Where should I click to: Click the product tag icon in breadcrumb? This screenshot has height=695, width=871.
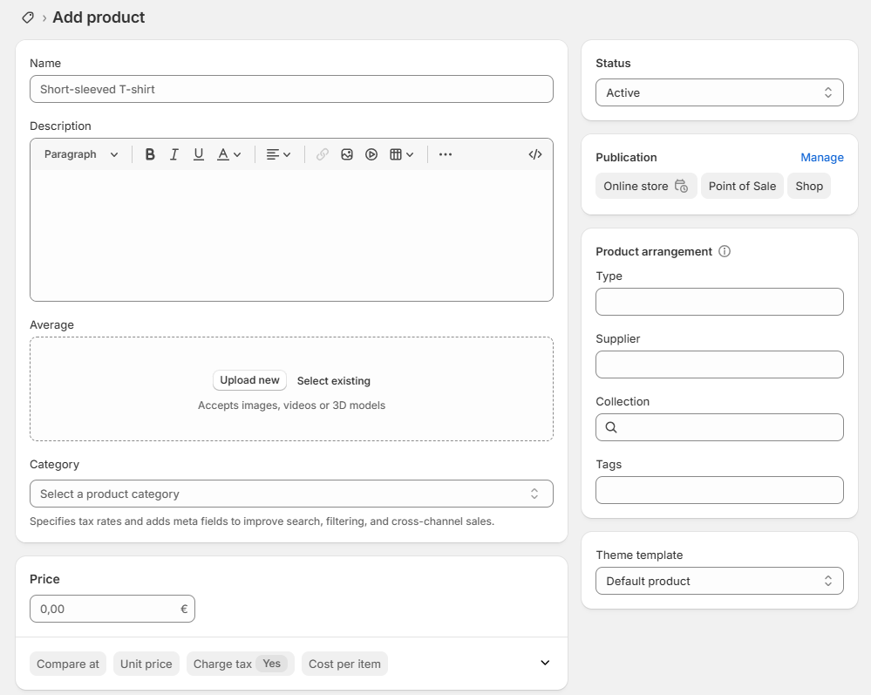tap(28, 17)
